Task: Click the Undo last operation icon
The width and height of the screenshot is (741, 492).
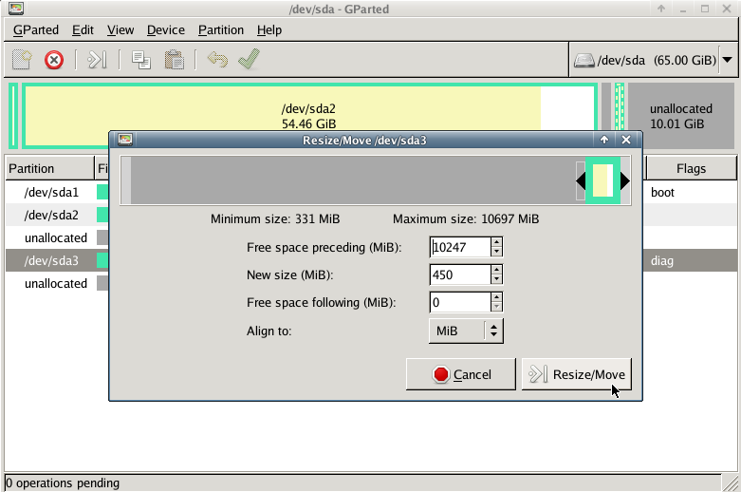Action: [x=217, y=60]
